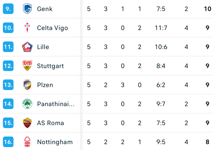Screen dimensions: 213x150
Task: Click the position 12 rank badge
Action: tap(8, 66)
